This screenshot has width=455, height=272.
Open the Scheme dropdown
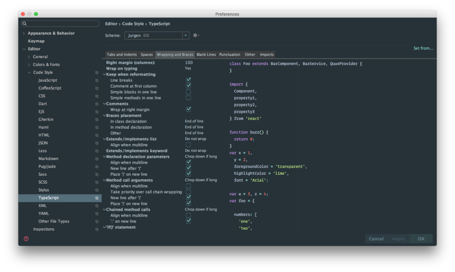pos(156,35)
